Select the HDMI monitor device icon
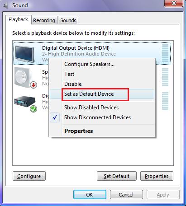This screenshot has height=206, width=186. point(24,54)
